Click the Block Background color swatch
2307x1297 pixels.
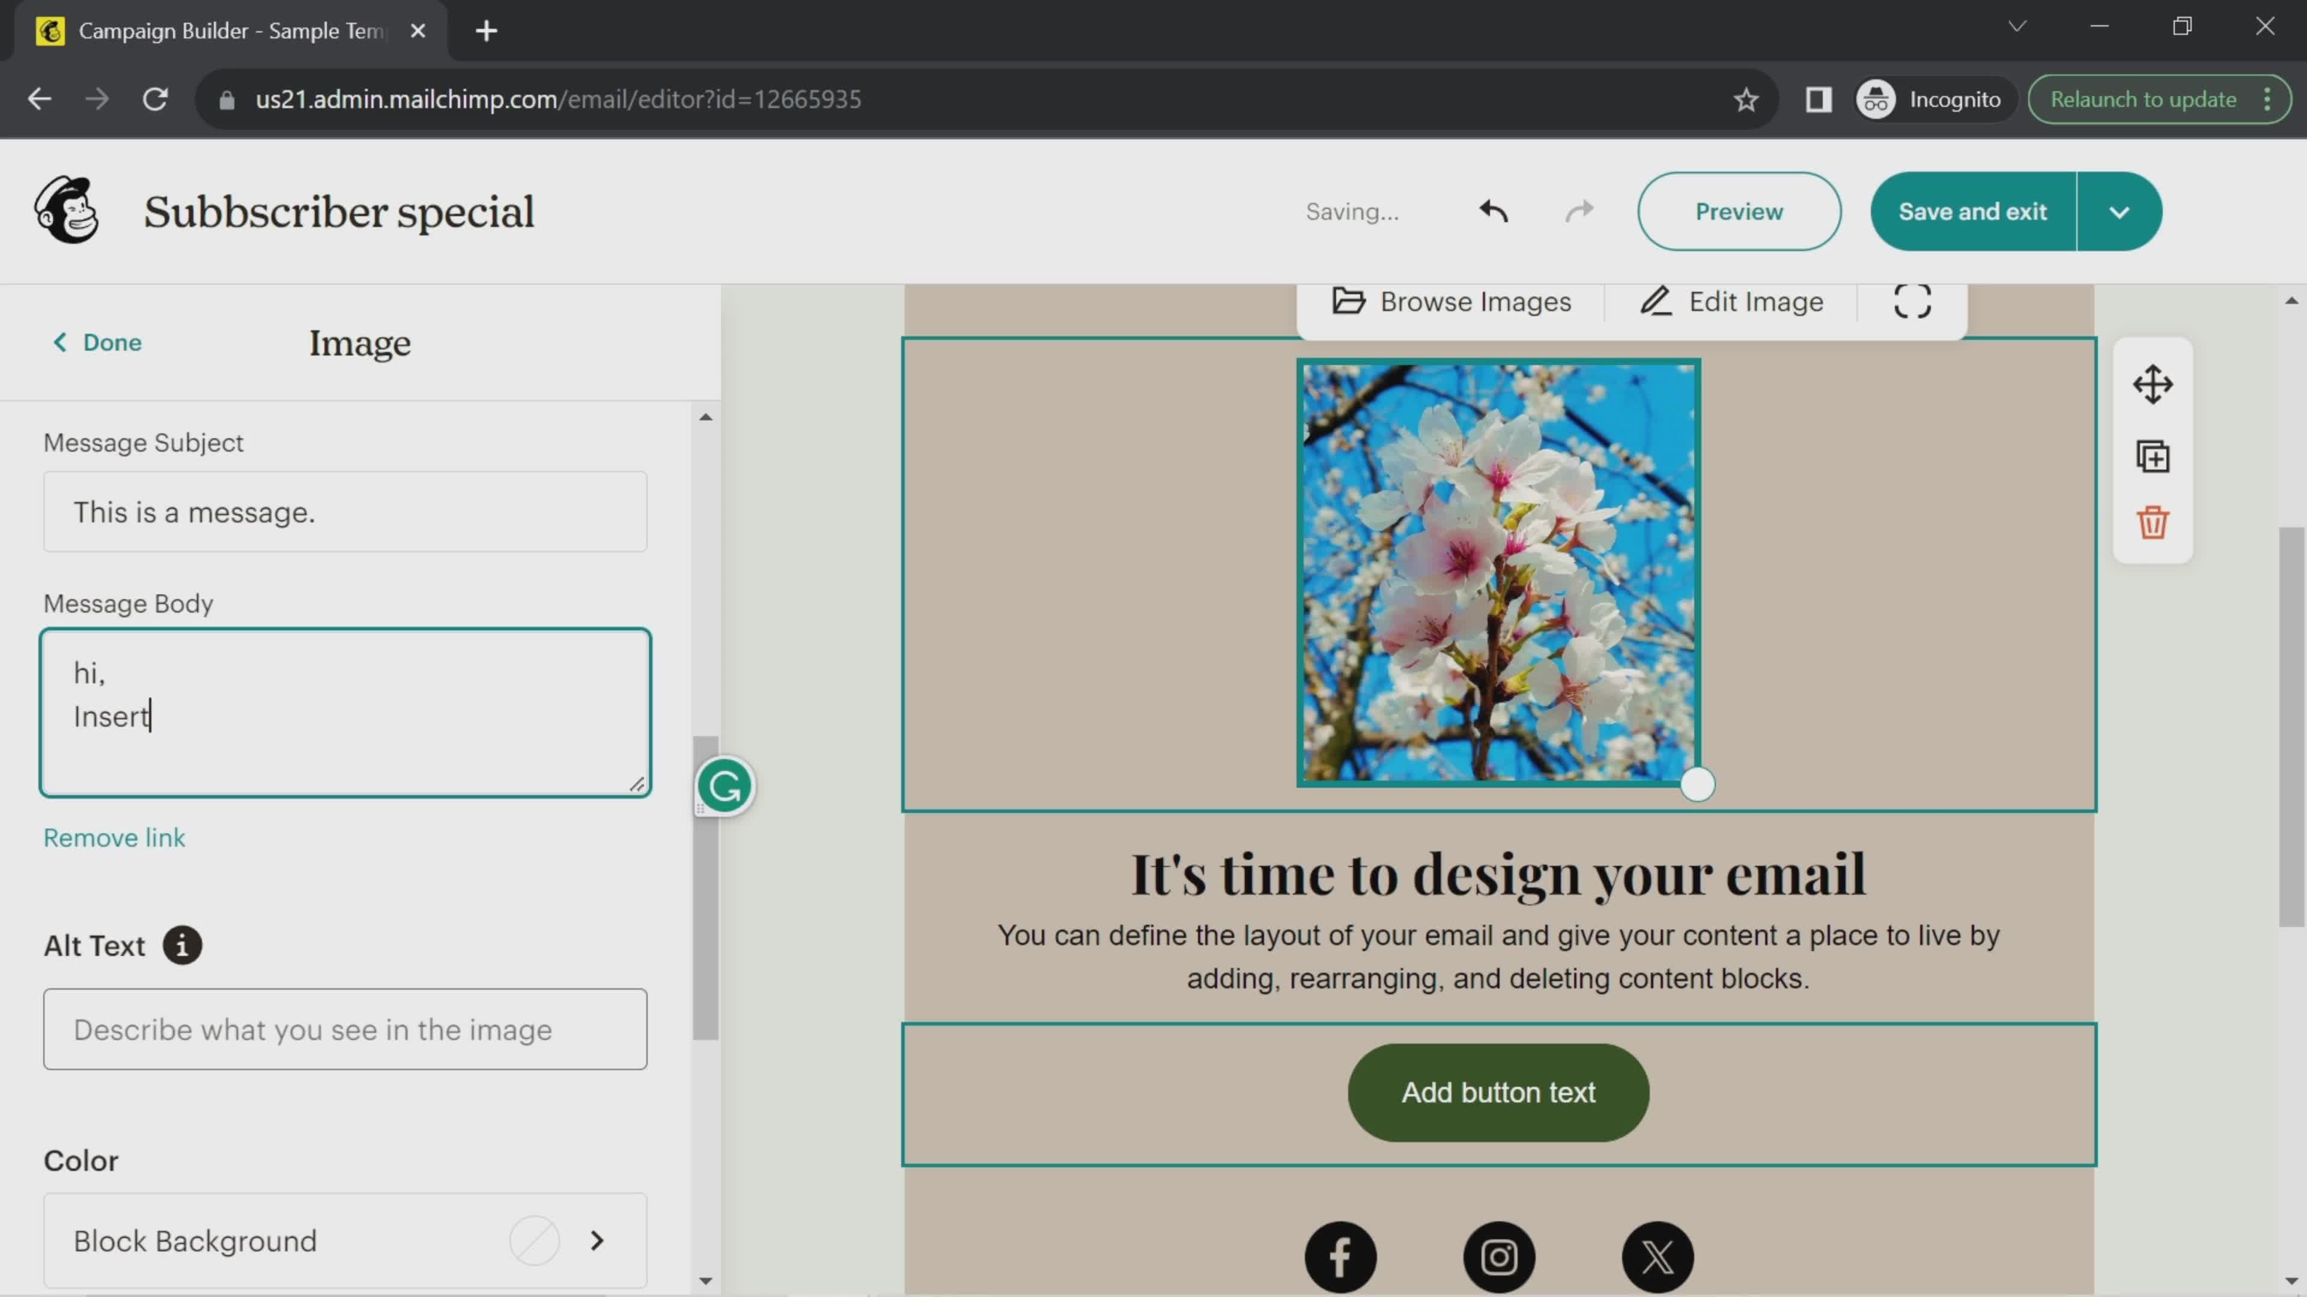pos(535,1241)
